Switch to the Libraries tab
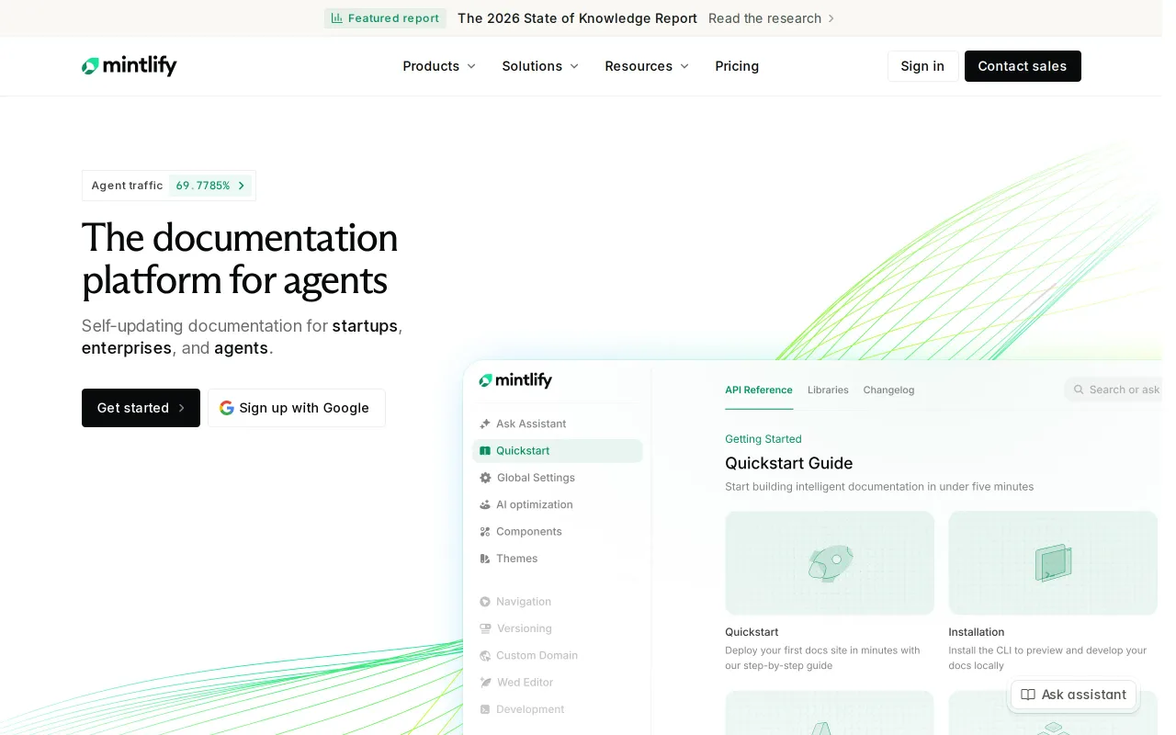The height and width of the screenshot is (735, 1176). [828, 390]
